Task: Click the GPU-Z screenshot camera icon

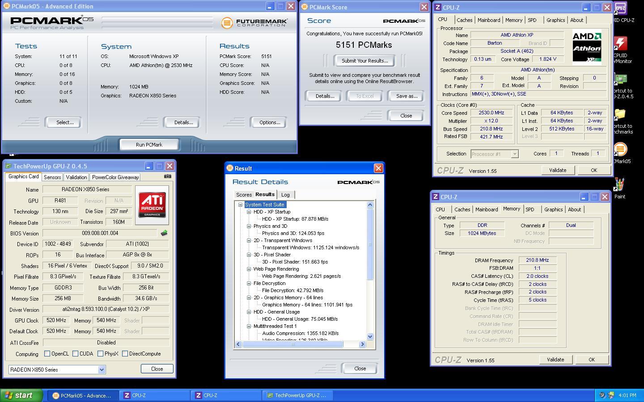Action: [x=167, y=176]
